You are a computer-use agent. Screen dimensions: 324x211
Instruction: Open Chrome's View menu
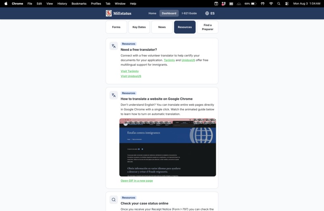[49, 4]
